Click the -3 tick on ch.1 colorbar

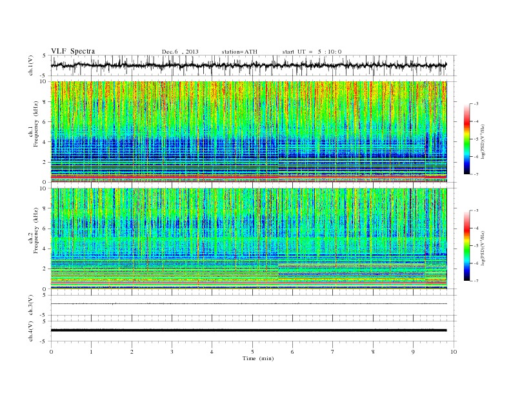[x=476, y=104]
